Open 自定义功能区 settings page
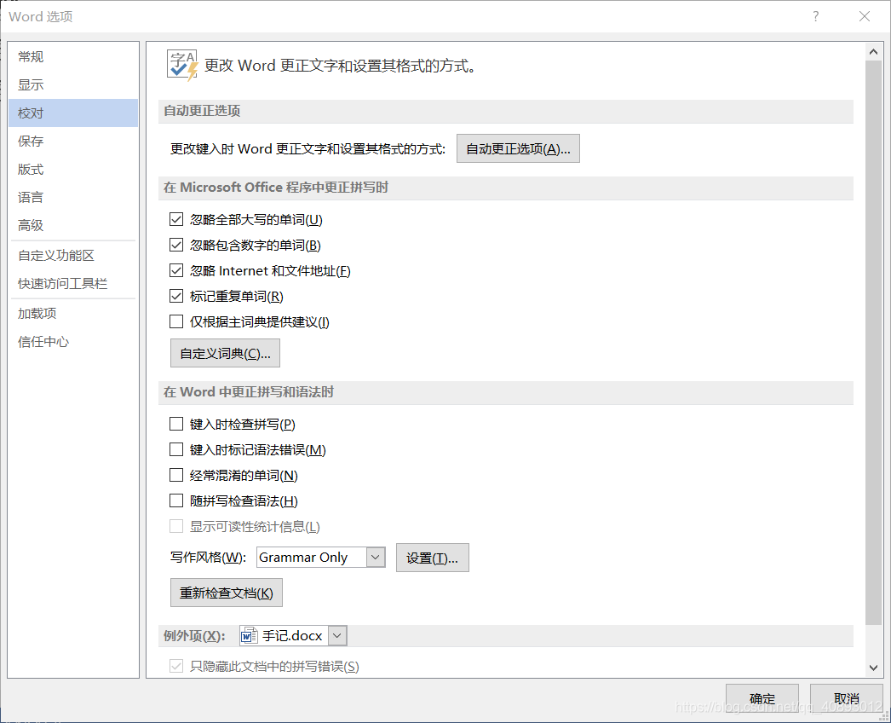 [73, 256]
